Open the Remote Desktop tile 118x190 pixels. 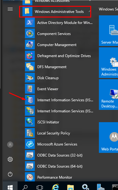click(108, 95)
